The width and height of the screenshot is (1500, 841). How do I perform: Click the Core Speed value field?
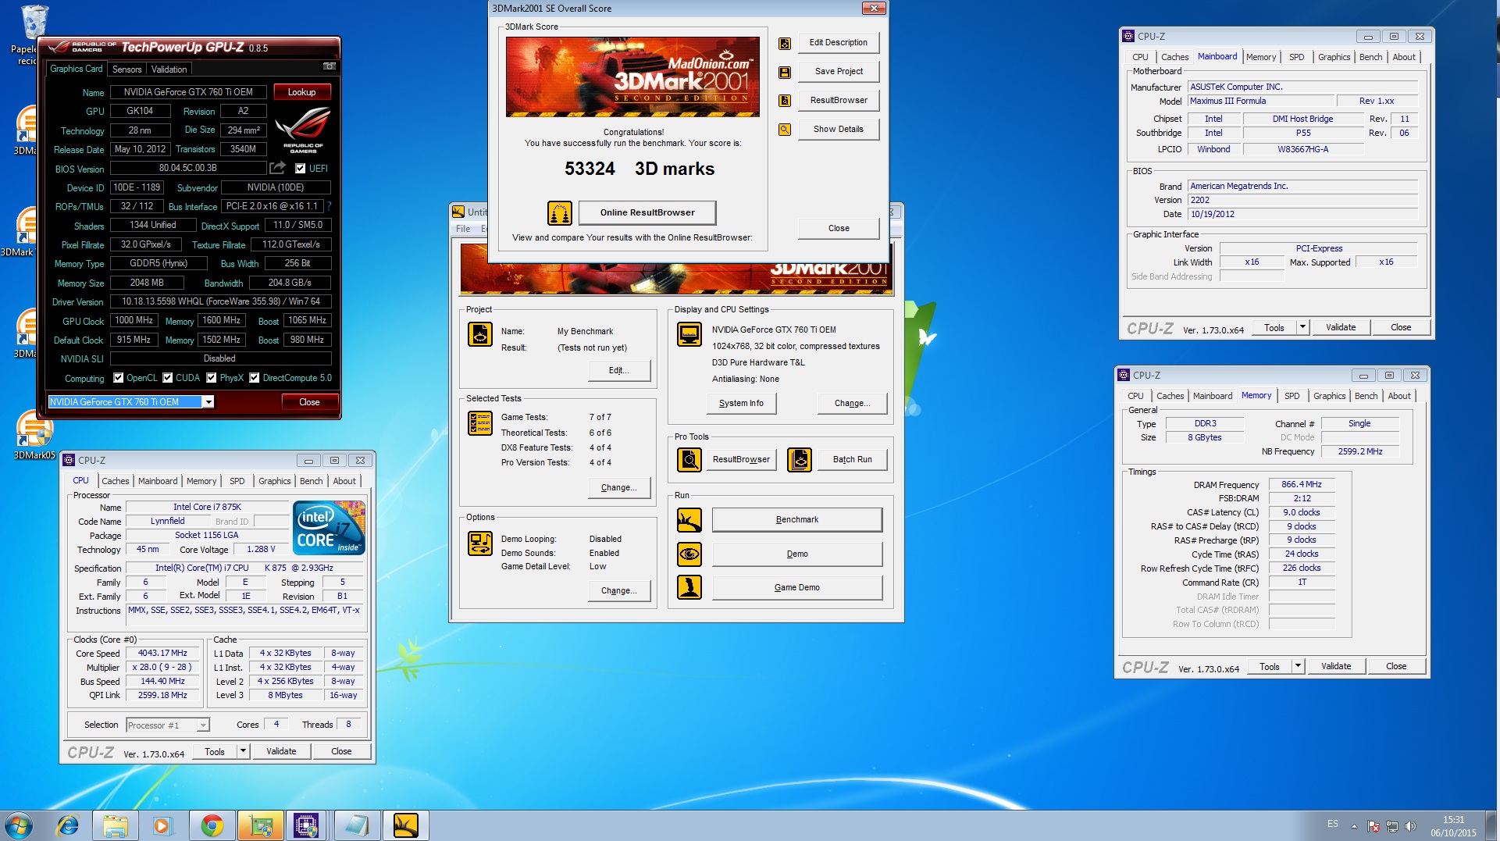coord(162,654)
